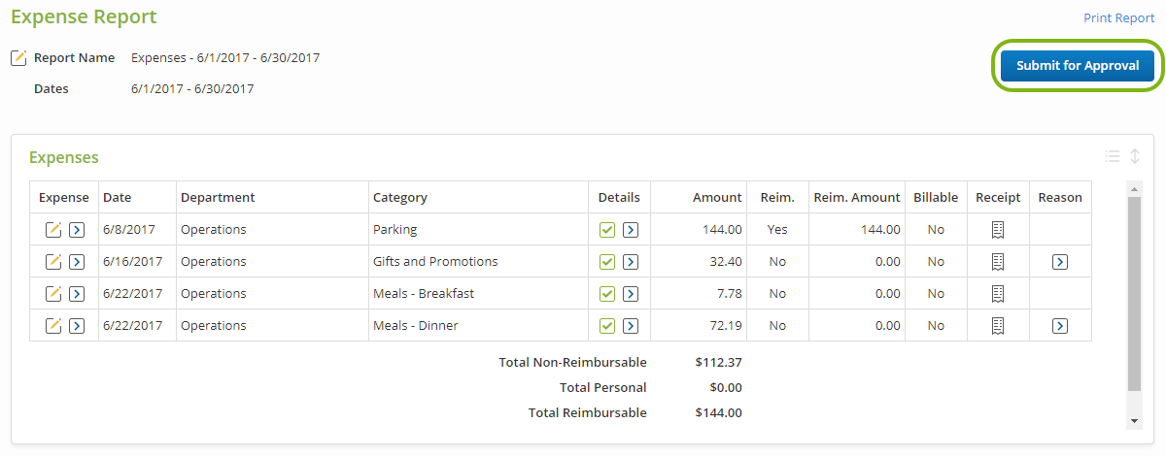1166x456 pixels.
Task: Click the list view icon in Expenses
Action: pyautogui.click(x=1113, y=157)
